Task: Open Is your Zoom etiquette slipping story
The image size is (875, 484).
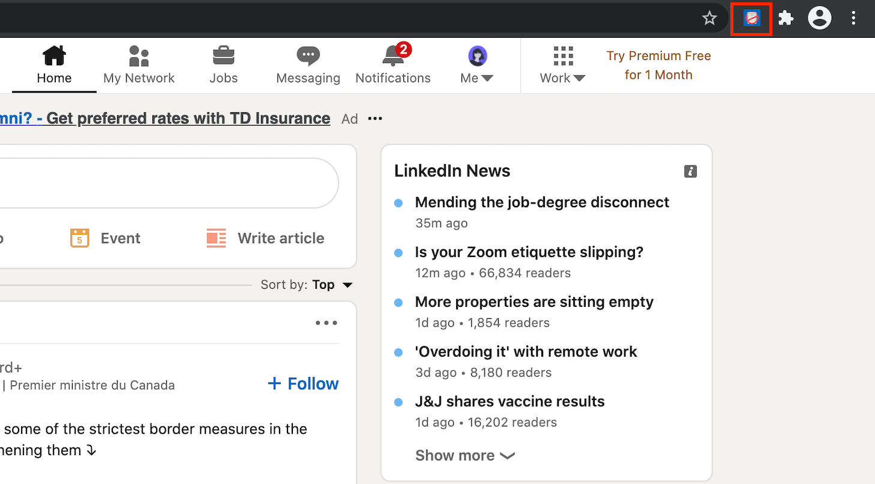Action: [x=529, y=252]
